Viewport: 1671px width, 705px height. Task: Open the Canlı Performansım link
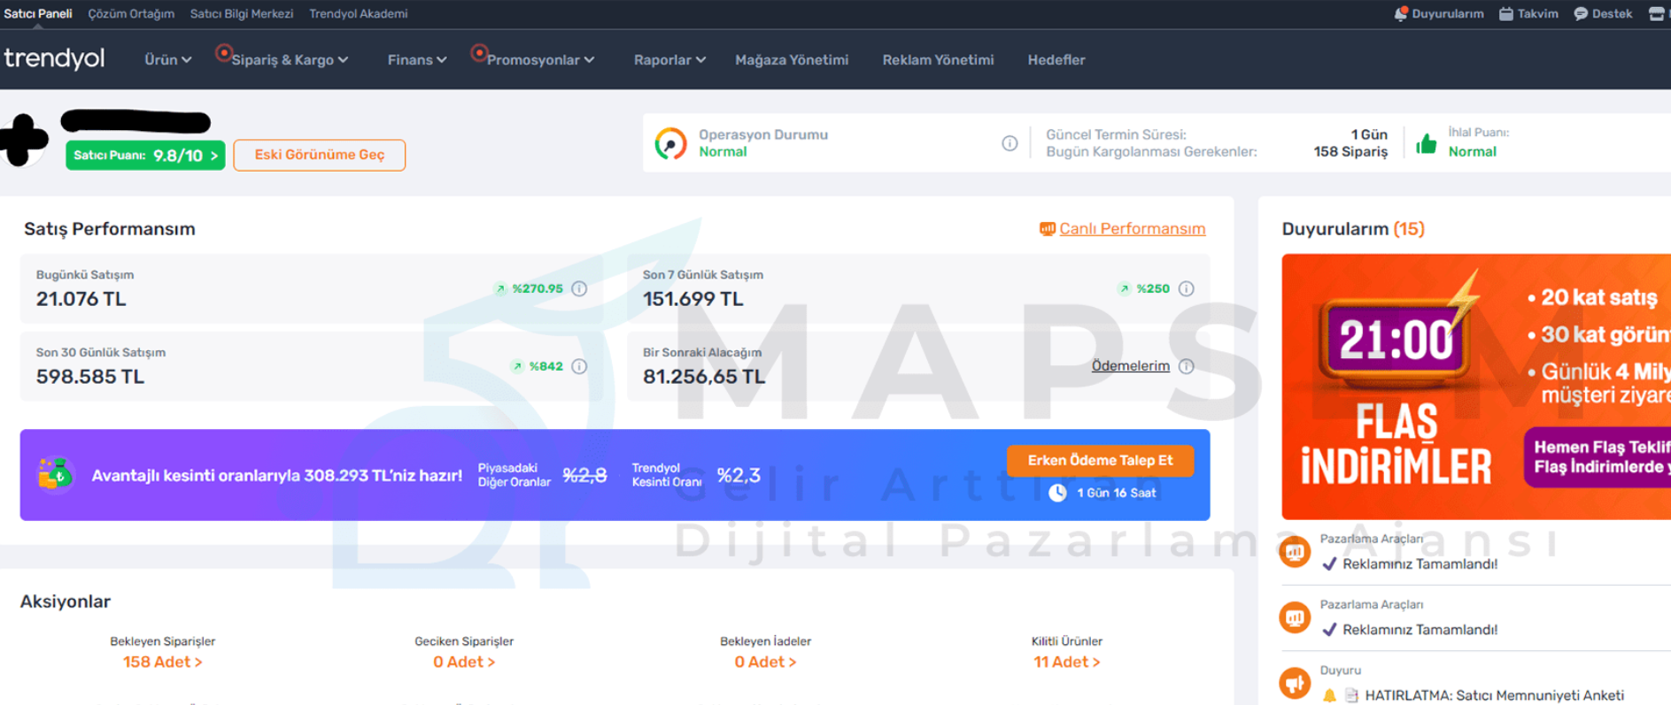1132,229
